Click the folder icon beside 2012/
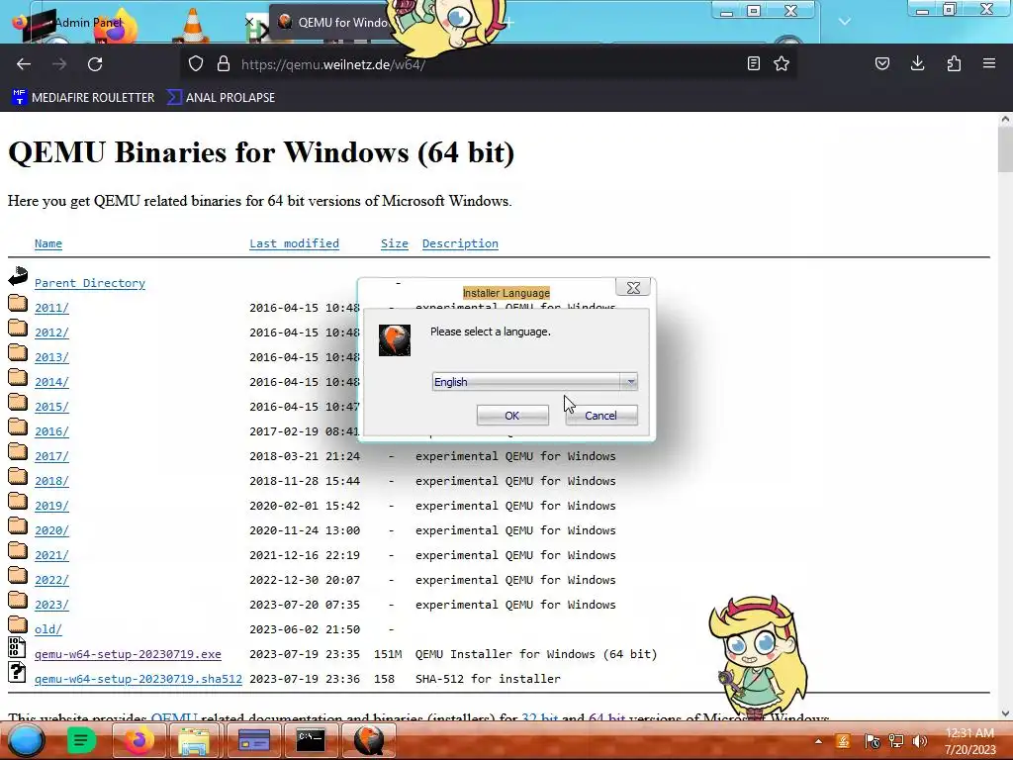This screenshot has height=760, width=1013. click(18, 327)
